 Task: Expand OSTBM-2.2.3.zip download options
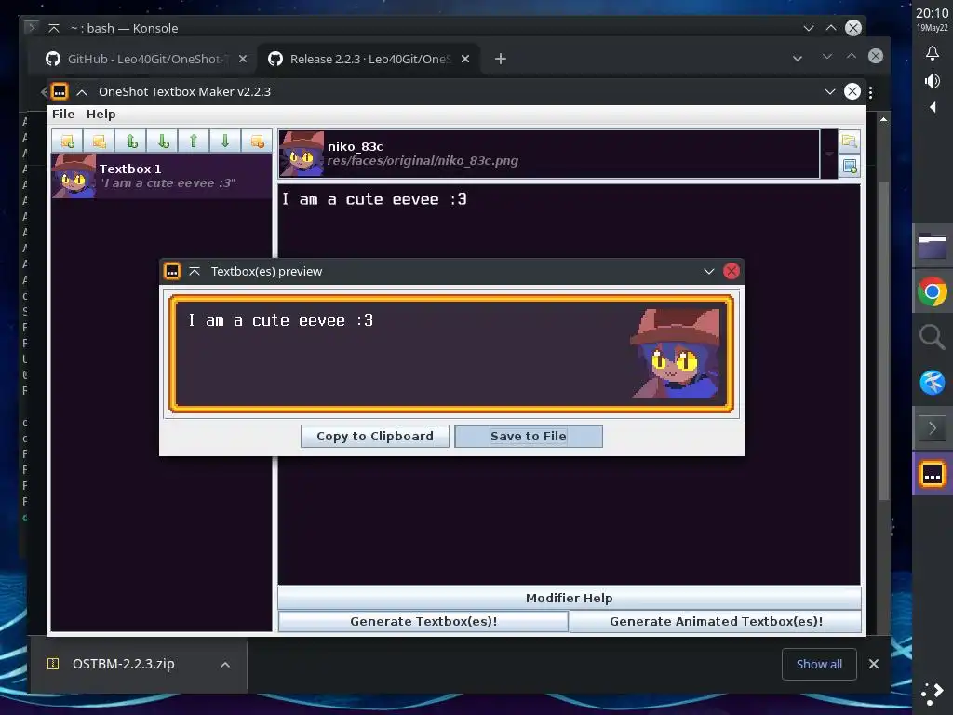click(x=225, y=665)
